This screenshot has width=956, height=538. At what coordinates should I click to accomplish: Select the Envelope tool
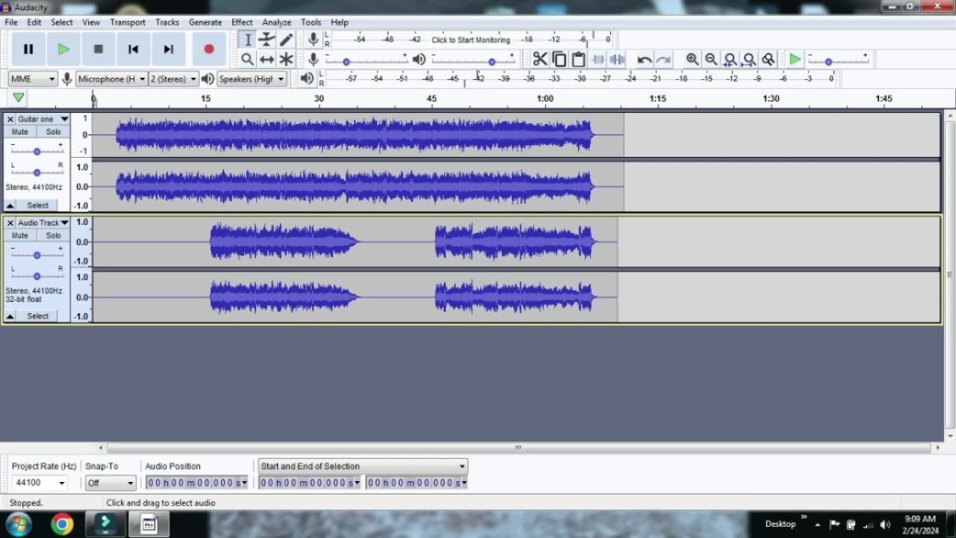click(x=267, y=40)
